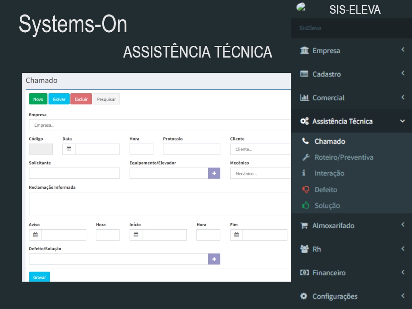Expand the Configurações menu chevron

(x=403, y=296)
